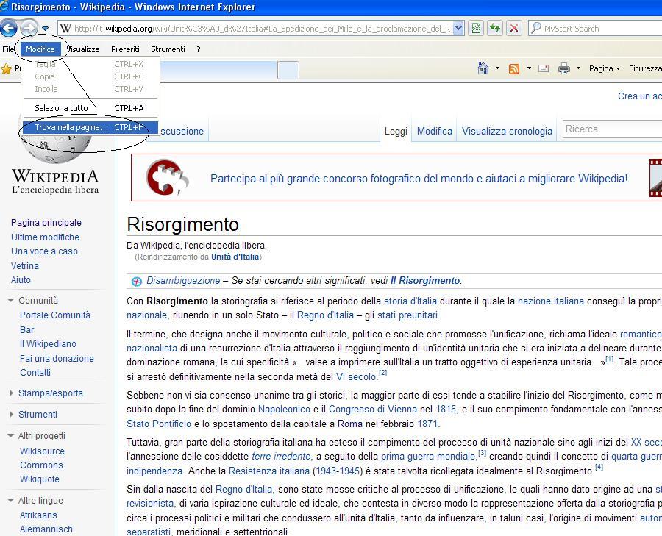Follow the Congresso di Vienna link
This screenshot has width=662, height=536.
click(x=373, y=410)
